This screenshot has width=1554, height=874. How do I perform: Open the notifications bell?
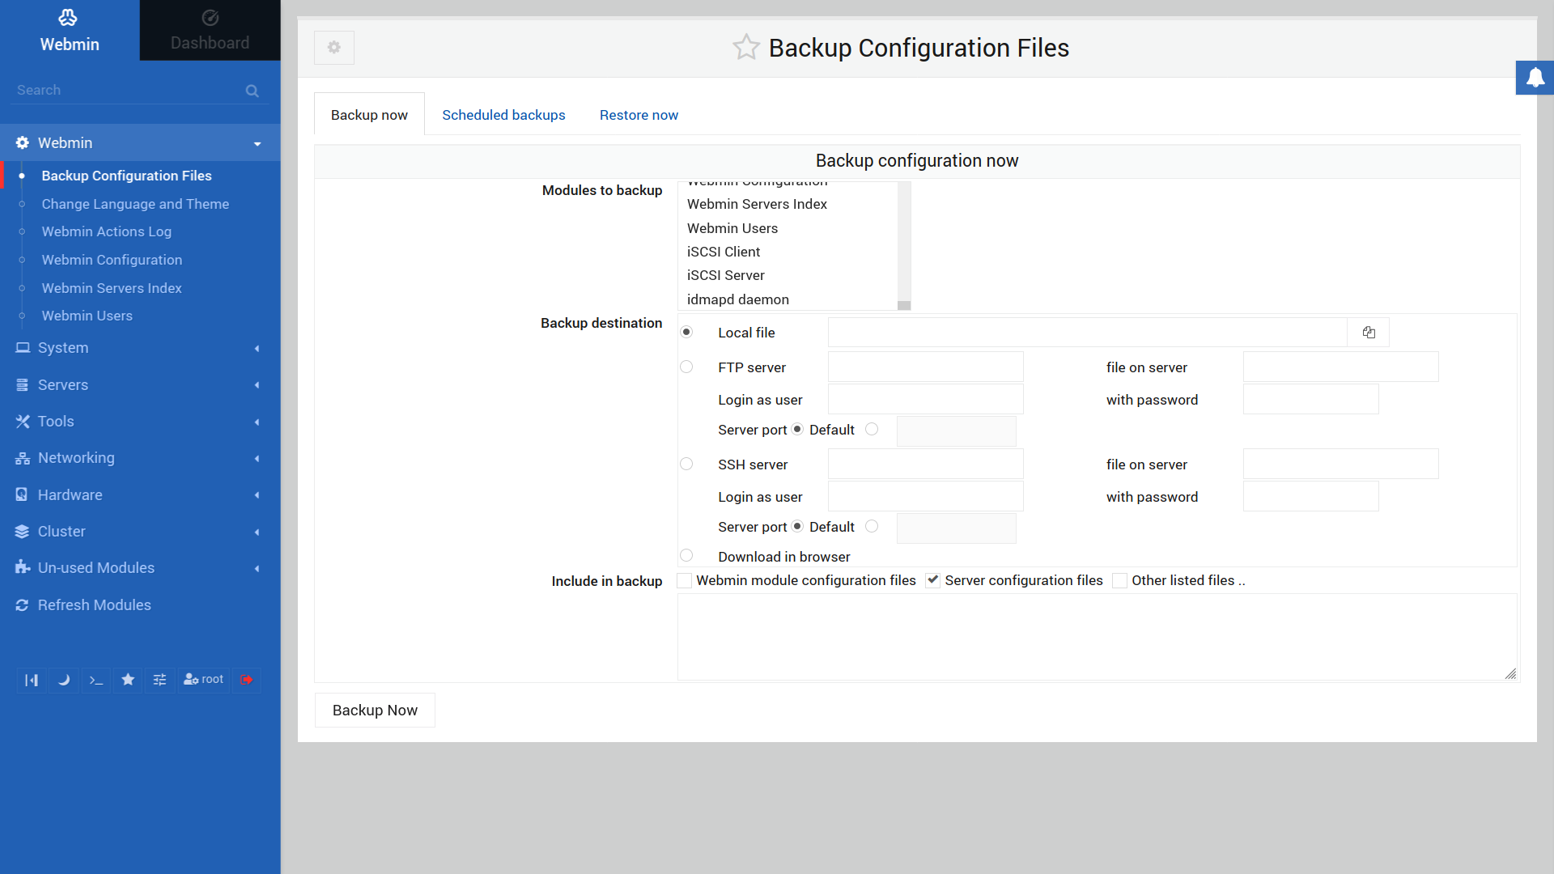1535,78
